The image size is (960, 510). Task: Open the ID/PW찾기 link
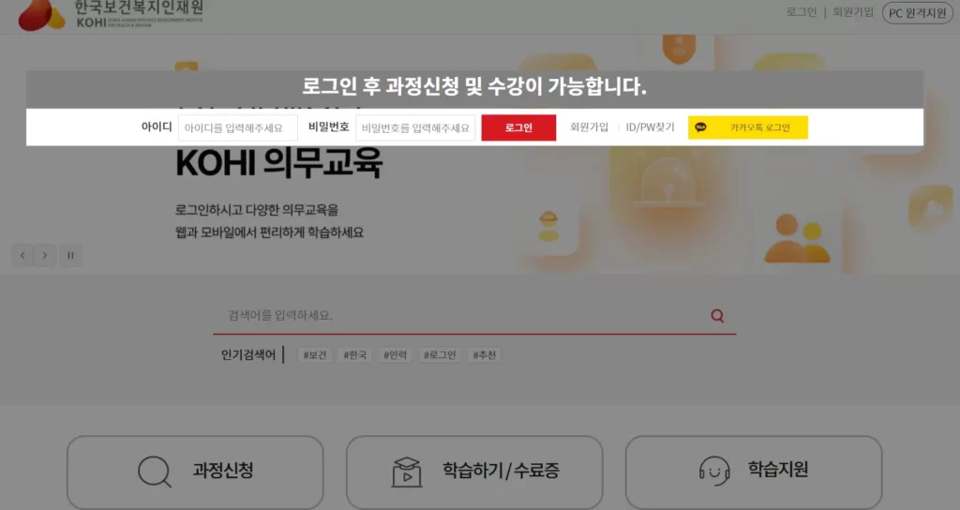point(650,127)
